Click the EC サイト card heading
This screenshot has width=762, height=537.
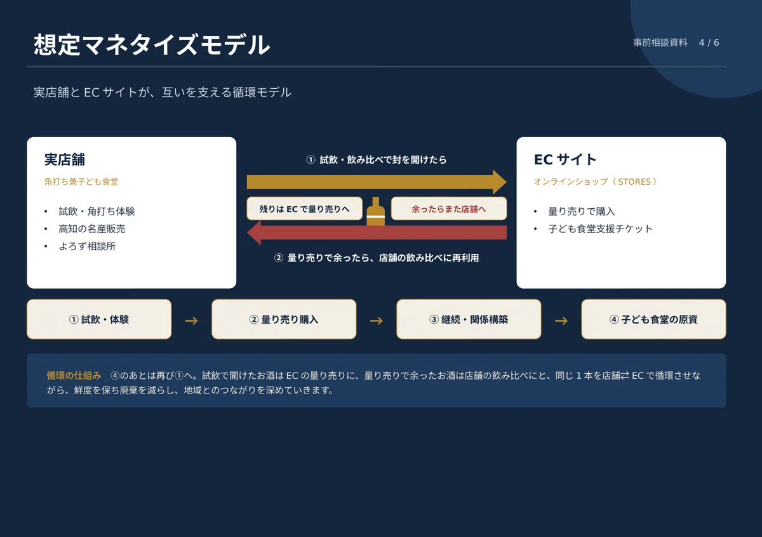(x=565, y=159)
